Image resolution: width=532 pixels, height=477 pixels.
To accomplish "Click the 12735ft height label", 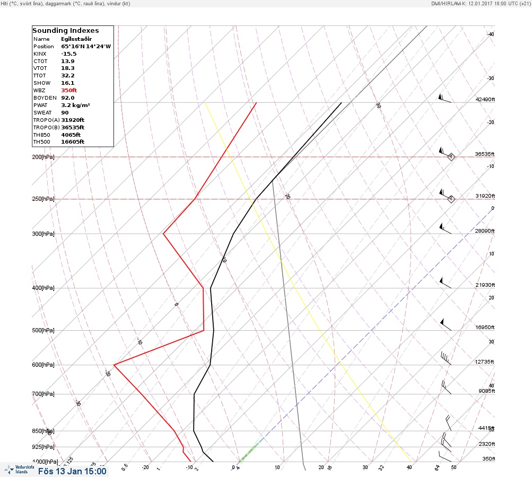I will click(484, 362).
